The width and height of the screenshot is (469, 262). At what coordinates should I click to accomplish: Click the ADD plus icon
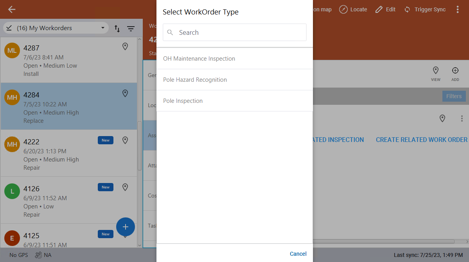click(x=455, y=71)
